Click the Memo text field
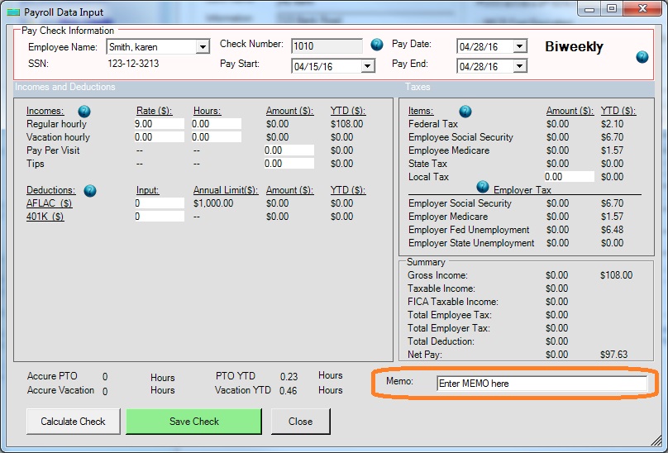Screen dimensions: 668x453 coord(542,384)
